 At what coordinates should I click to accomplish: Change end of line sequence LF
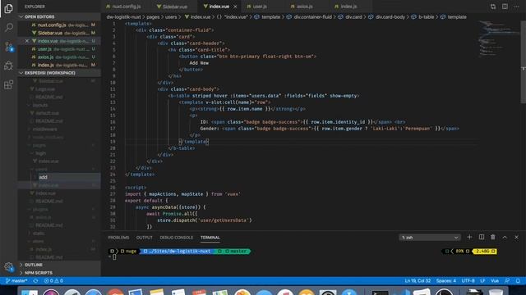tap(482, 280)
